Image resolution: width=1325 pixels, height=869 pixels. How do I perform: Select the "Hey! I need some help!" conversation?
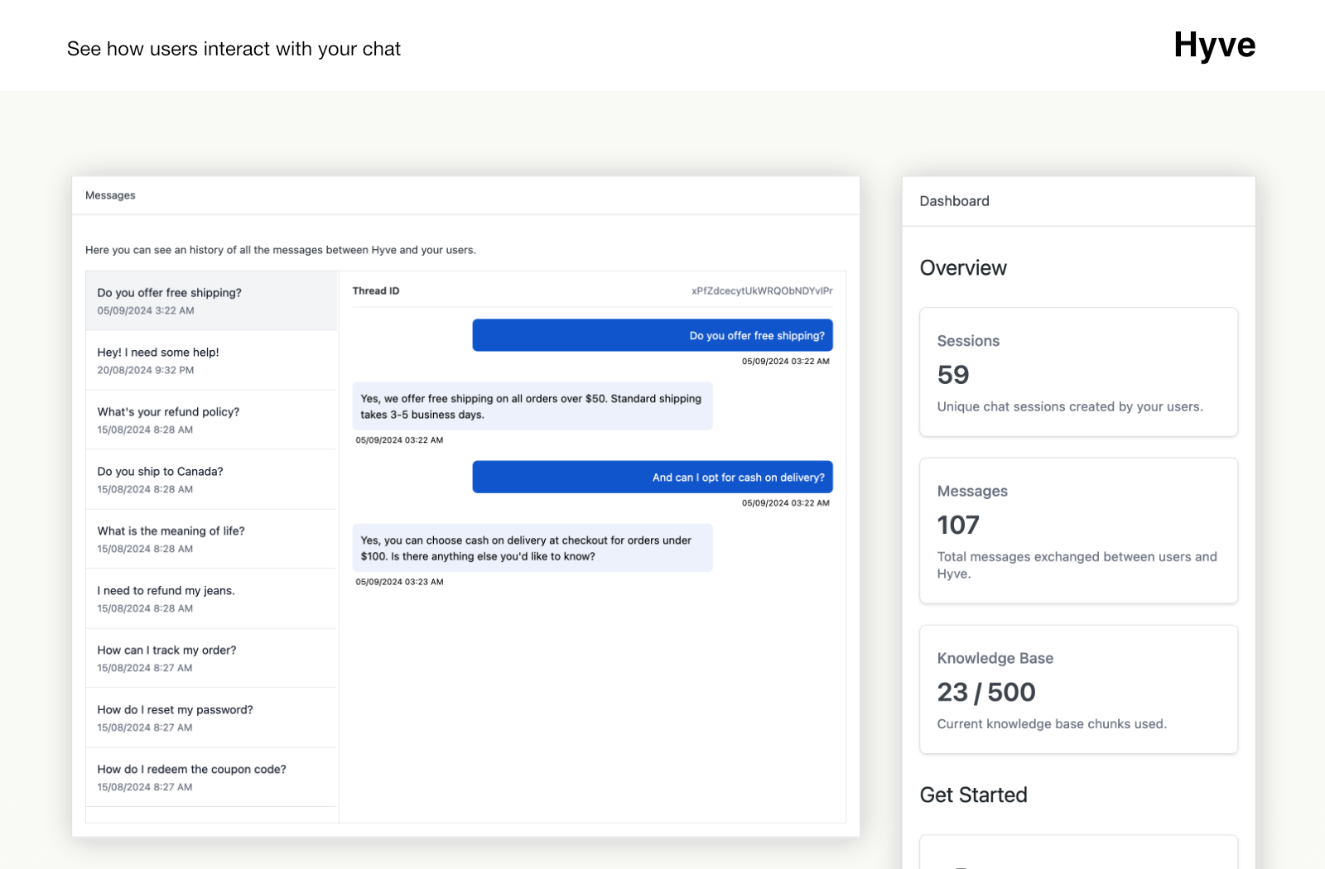pyautogui.click(x=211, y=360)
